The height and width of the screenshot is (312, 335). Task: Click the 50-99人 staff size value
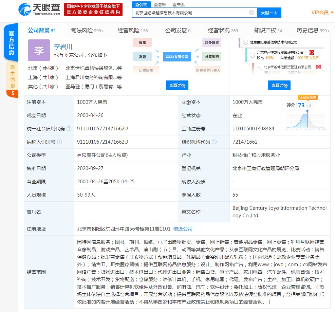[x=86, y=195]
